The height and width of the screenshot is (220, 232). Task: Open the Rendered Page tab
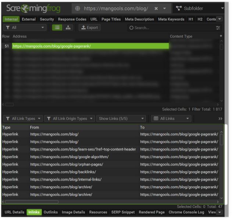tap(151, 212)
